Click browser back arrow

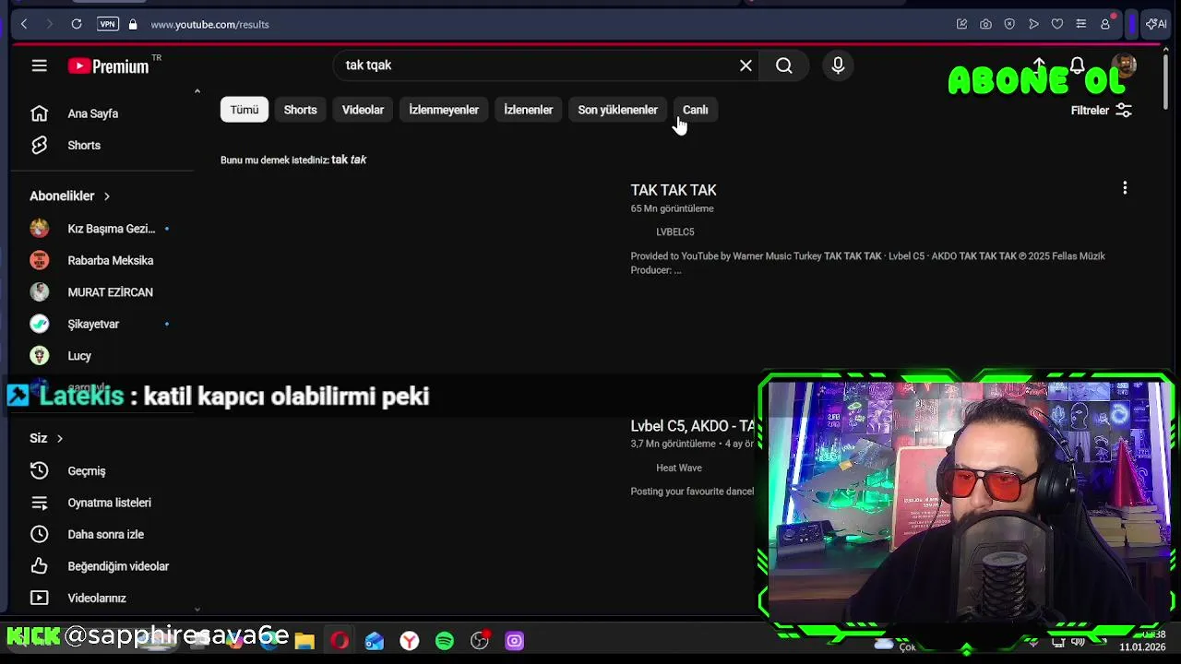[24, 24]
